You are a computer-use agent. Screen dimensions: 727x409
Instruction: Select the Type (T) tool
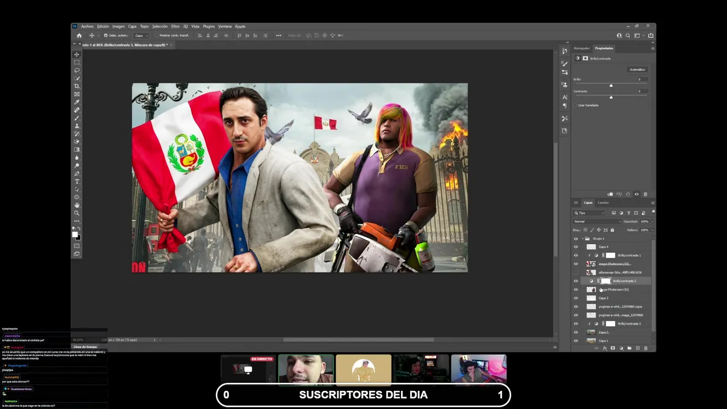tap(77, 182)
